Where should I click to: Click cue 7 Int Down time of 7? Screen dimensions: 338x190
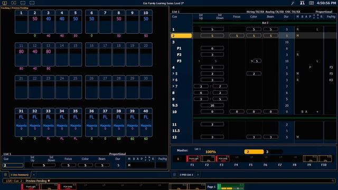point(220,87)
